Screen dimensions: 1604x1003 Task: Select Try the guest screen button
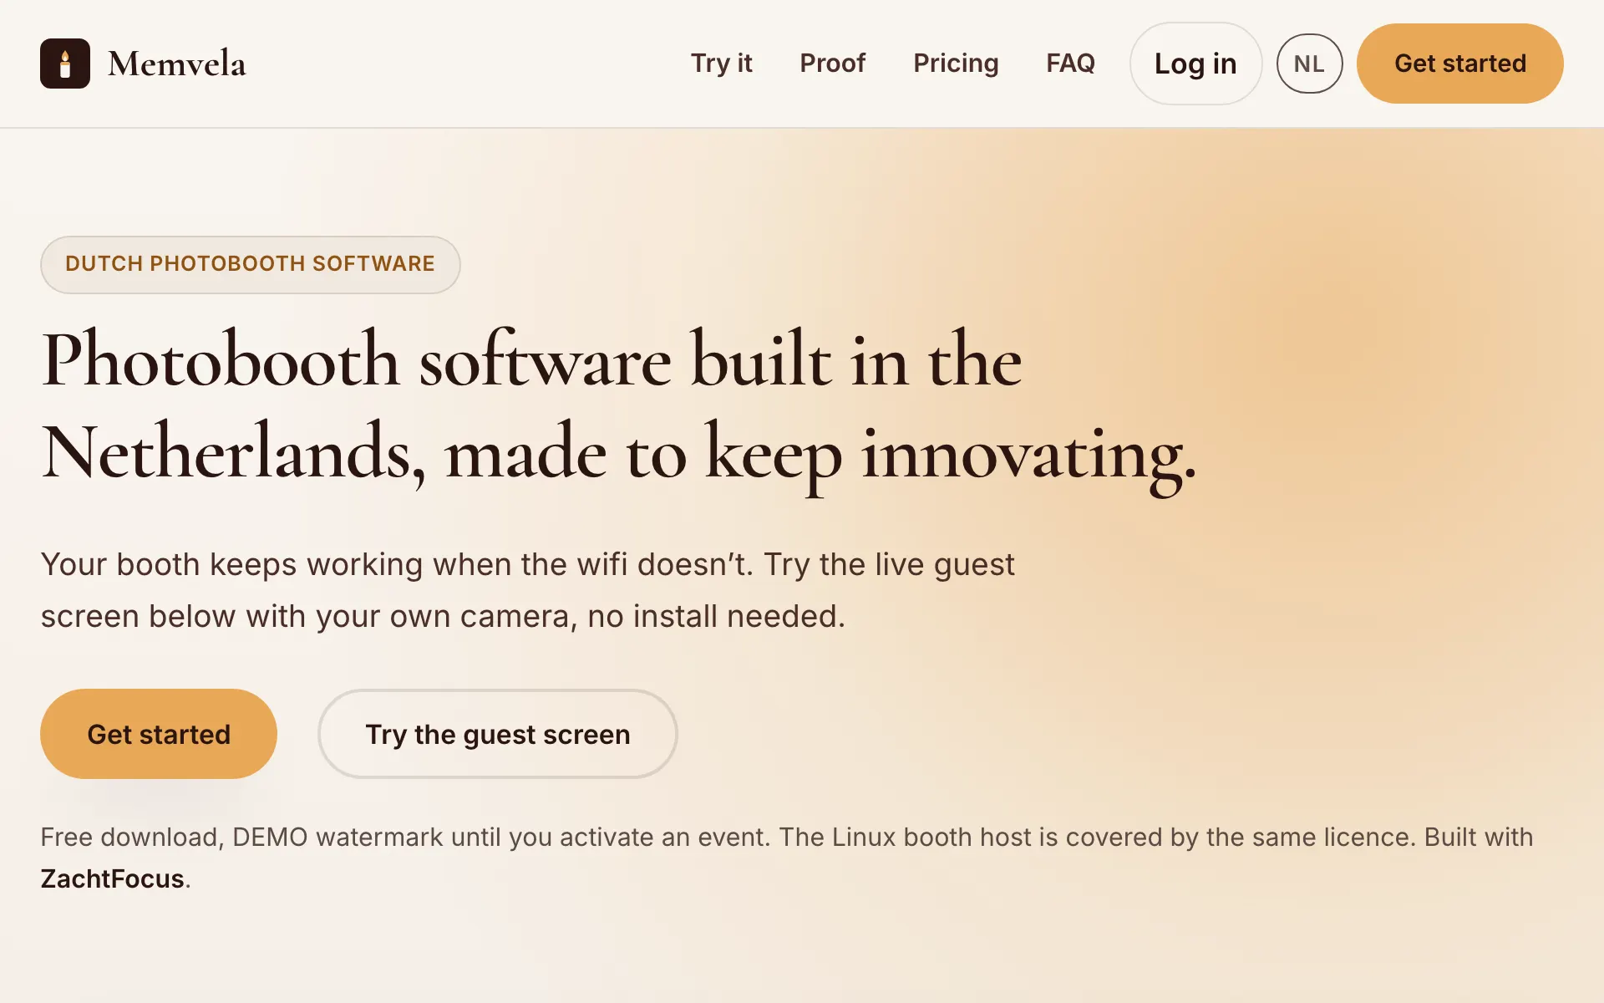(498, 734)
